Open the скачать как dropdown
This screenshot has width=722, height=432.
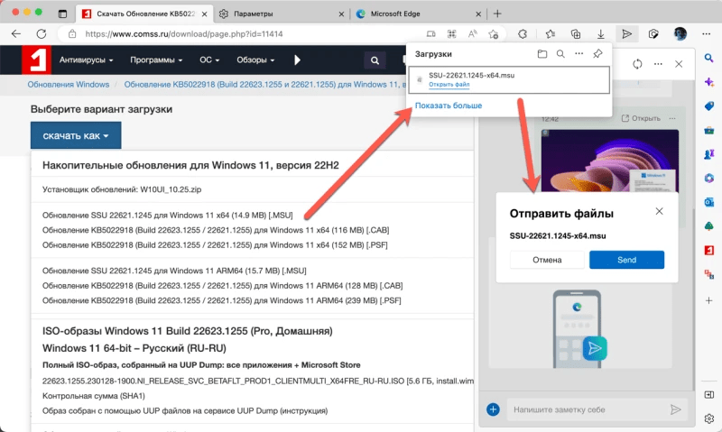pos(76,135)
